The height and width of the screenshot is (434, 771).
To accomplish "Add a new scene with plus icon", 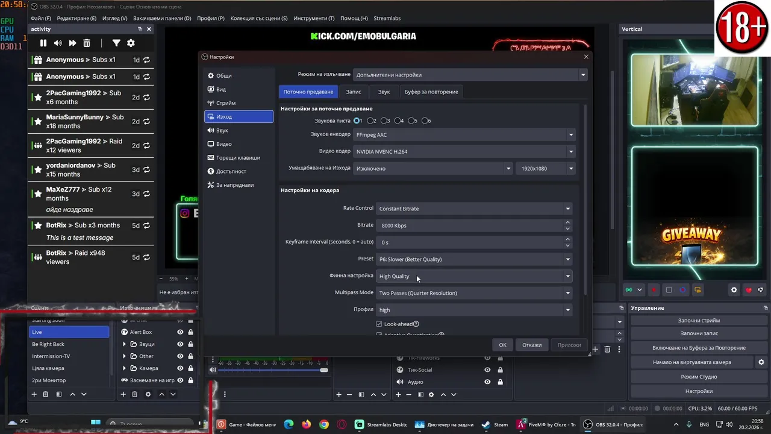I will [x=34, y=394].
